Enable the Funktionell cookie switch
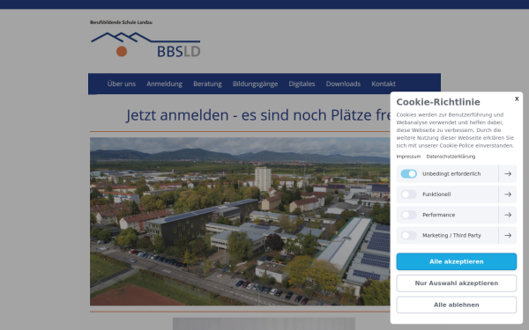529x330 pixels. [408, 194]
